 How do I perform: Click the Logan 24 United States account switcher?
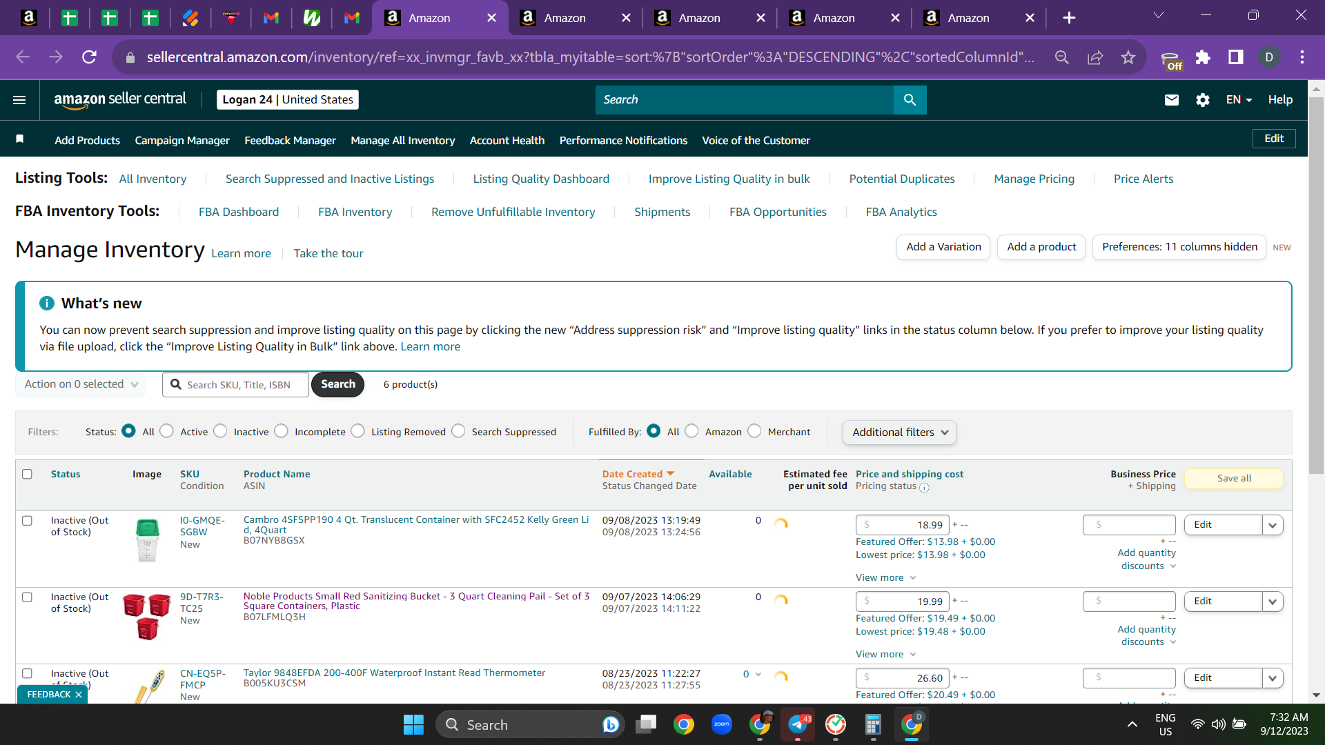(x=288, y=100)
